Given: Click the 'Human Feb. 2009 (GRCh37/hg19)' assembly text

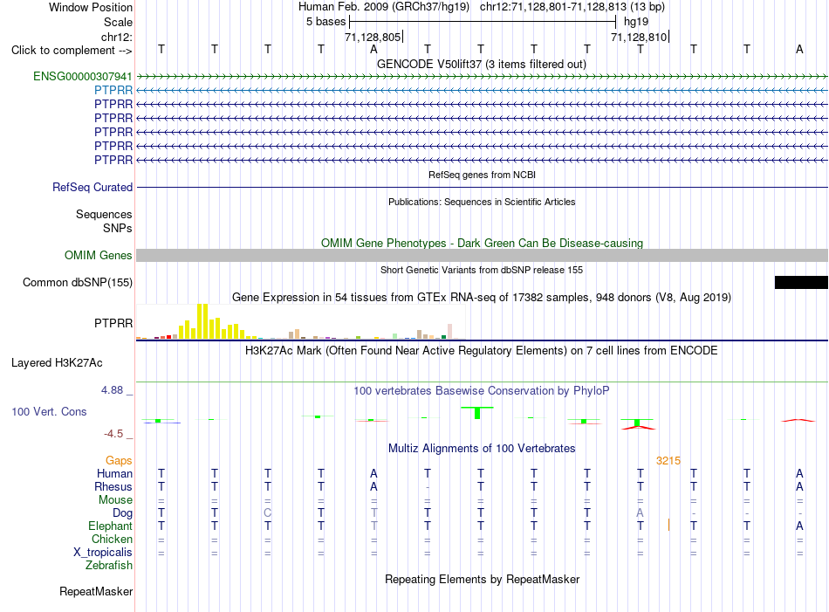Looking at the screenshot, I should pyautogui.click(x=384, y=7).
